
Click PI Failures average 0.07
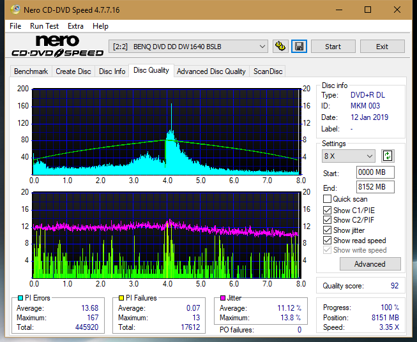[193, 308]
